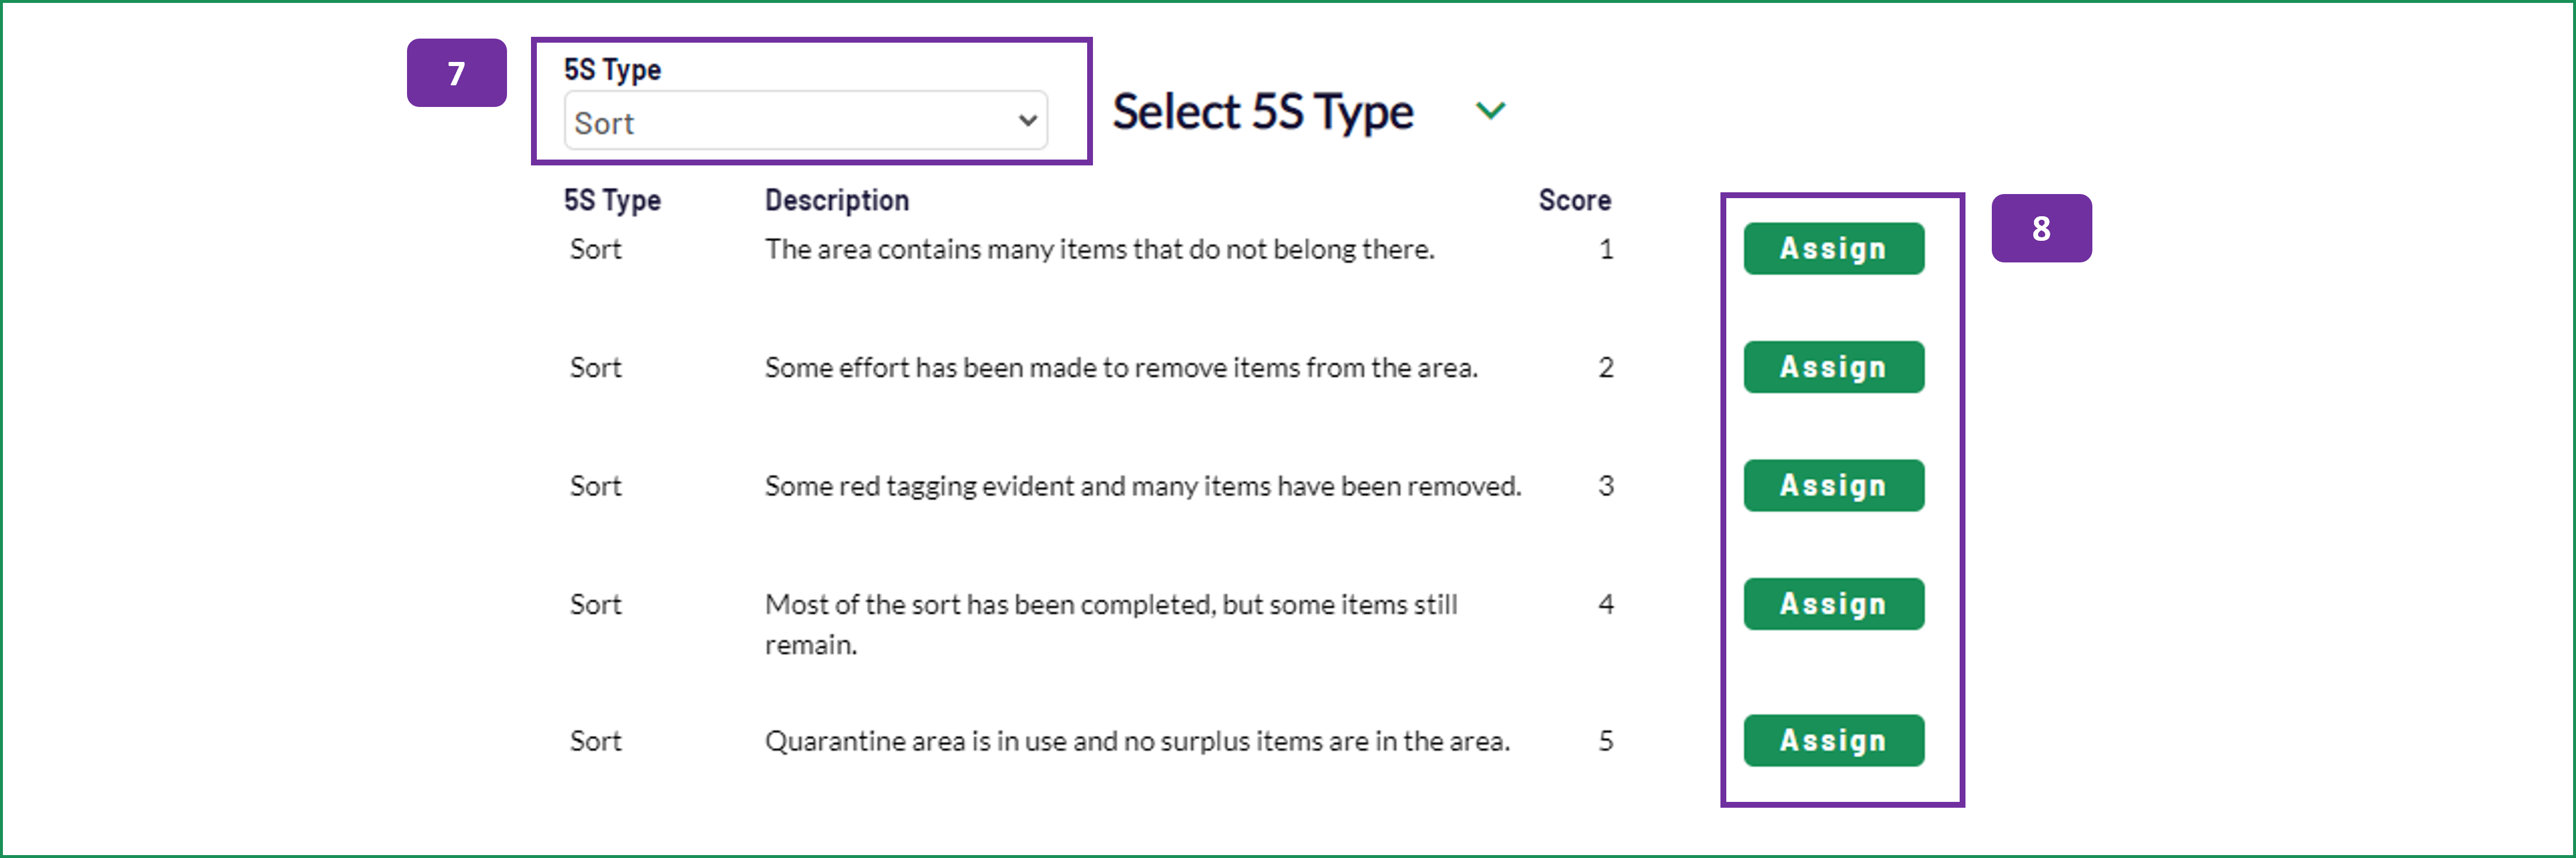Click the arrow inside the Sort combo box
This screenshot has width=2576, height=858.
(1027, 121)
